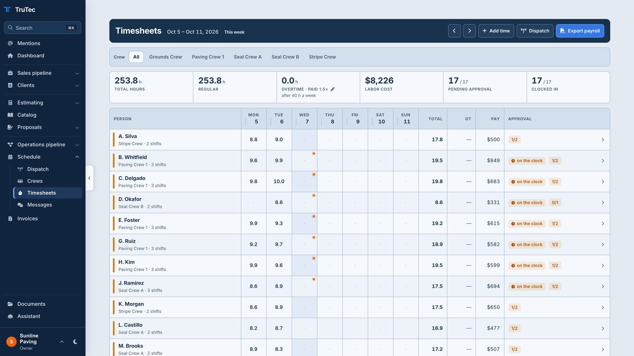634x356 pixels.
Task: Go to previous week arrow
Action: click(454, 31)
